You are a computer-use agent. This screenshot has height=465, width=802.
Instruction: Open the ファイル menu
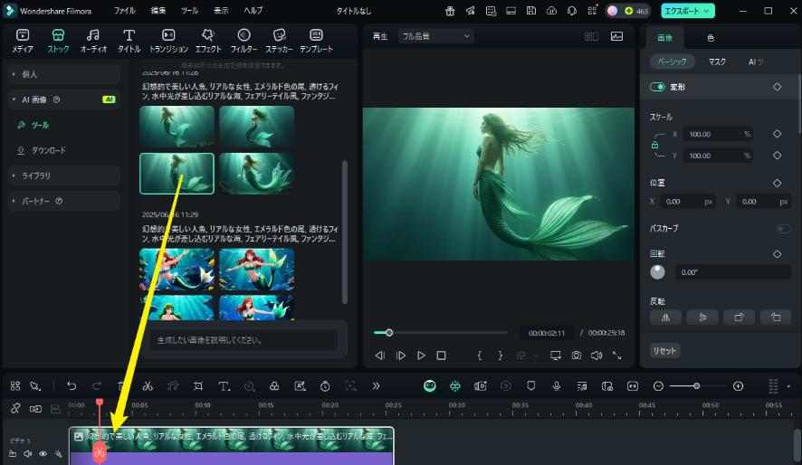coord(124,11)
